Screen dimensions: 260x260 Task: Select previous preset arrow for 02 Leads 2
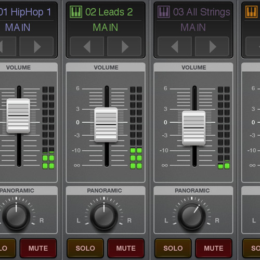(x=87, y=46)
